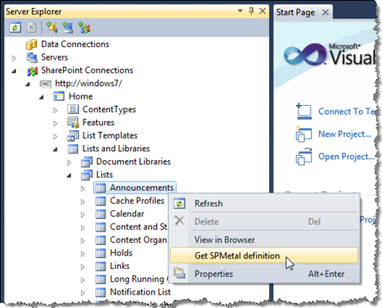Click the New Project icon on Start Page

coord(303,134)
